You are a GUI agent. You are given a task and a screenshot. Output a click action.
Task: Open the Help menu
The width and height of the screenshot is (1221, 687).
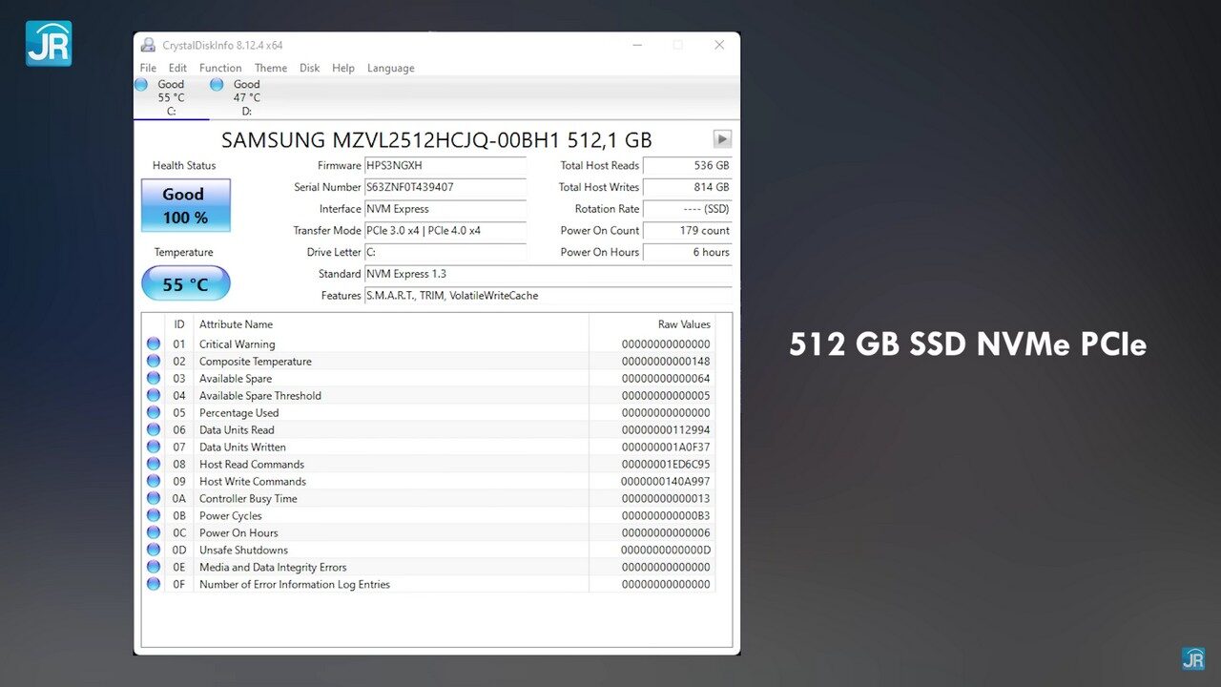pos(343,68)
